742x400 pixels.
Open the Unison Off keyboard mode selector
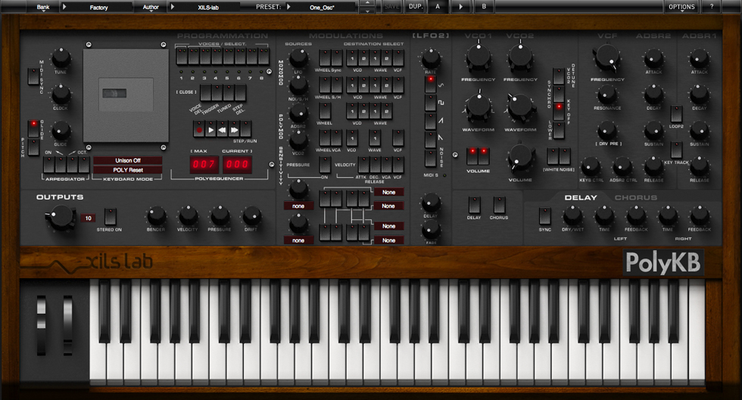[128, 160]
